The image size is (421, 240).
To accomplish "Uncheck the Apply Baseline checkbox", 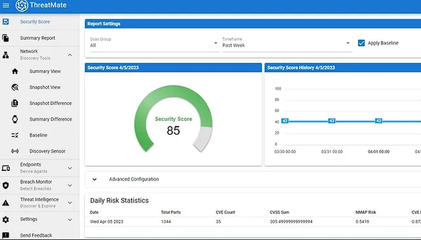I will (x=361, y=43).
